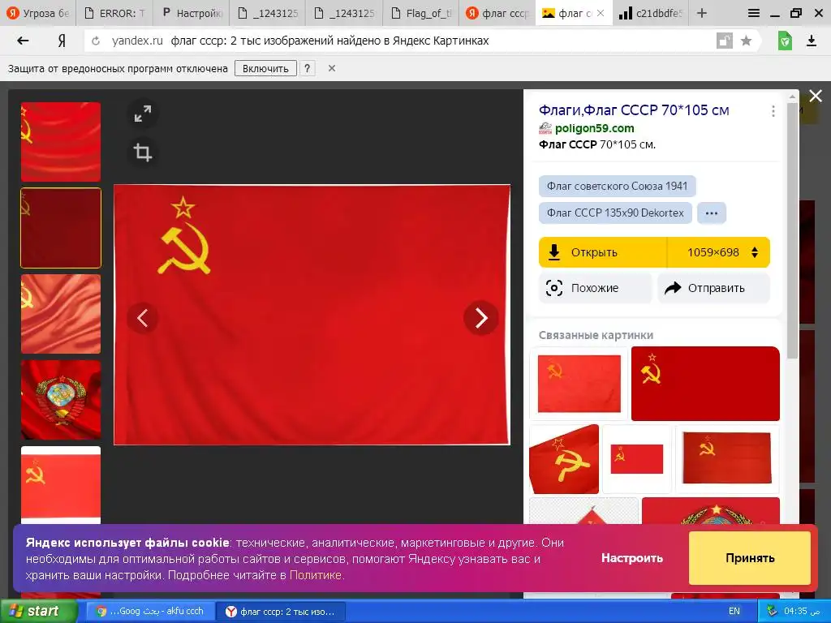Open the Политике policy link

click(316, 575)
